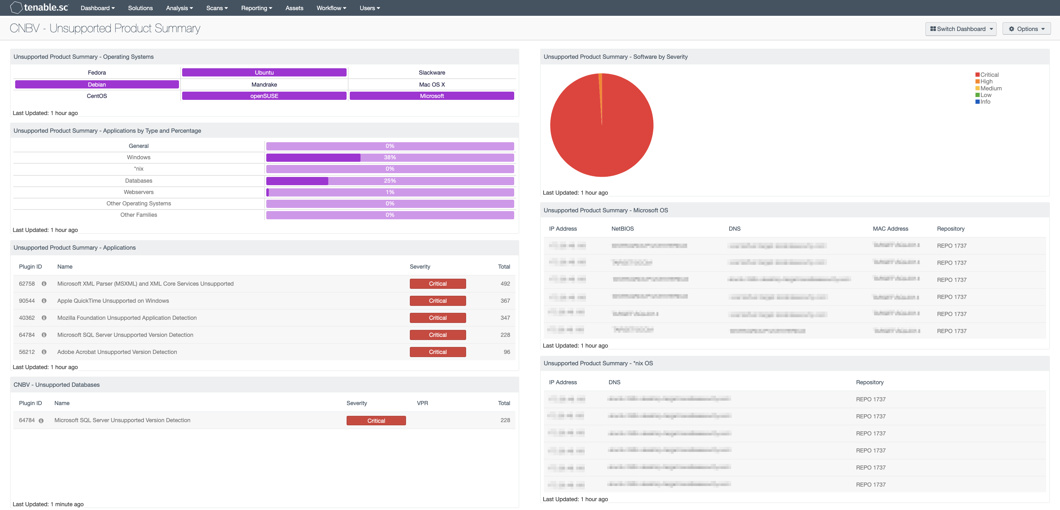Click Critical badge for Apple QuickTime row

[438, 301]
